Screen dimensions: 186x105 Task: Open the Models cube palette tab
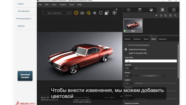(128, 10)
